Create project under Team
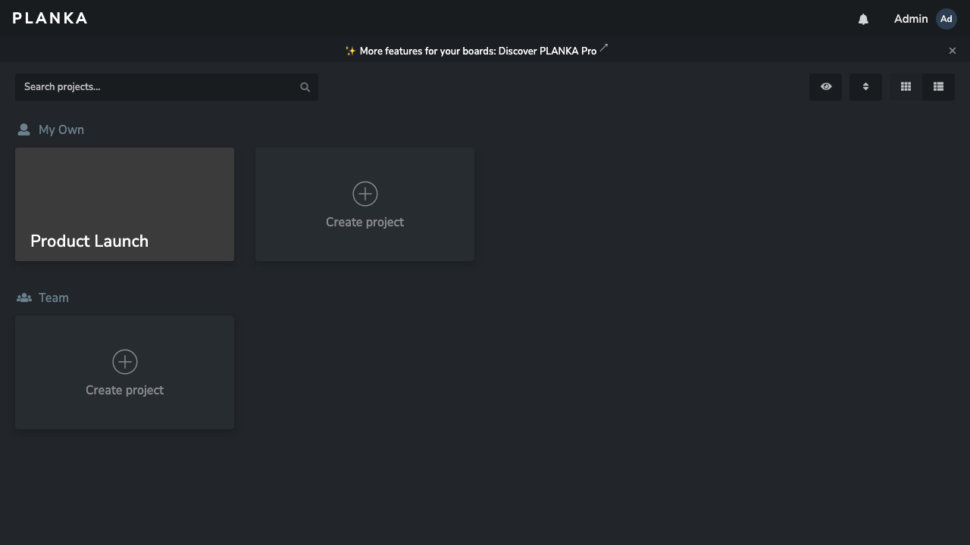This screenshot has width=970, height=545. pos(124,372)
